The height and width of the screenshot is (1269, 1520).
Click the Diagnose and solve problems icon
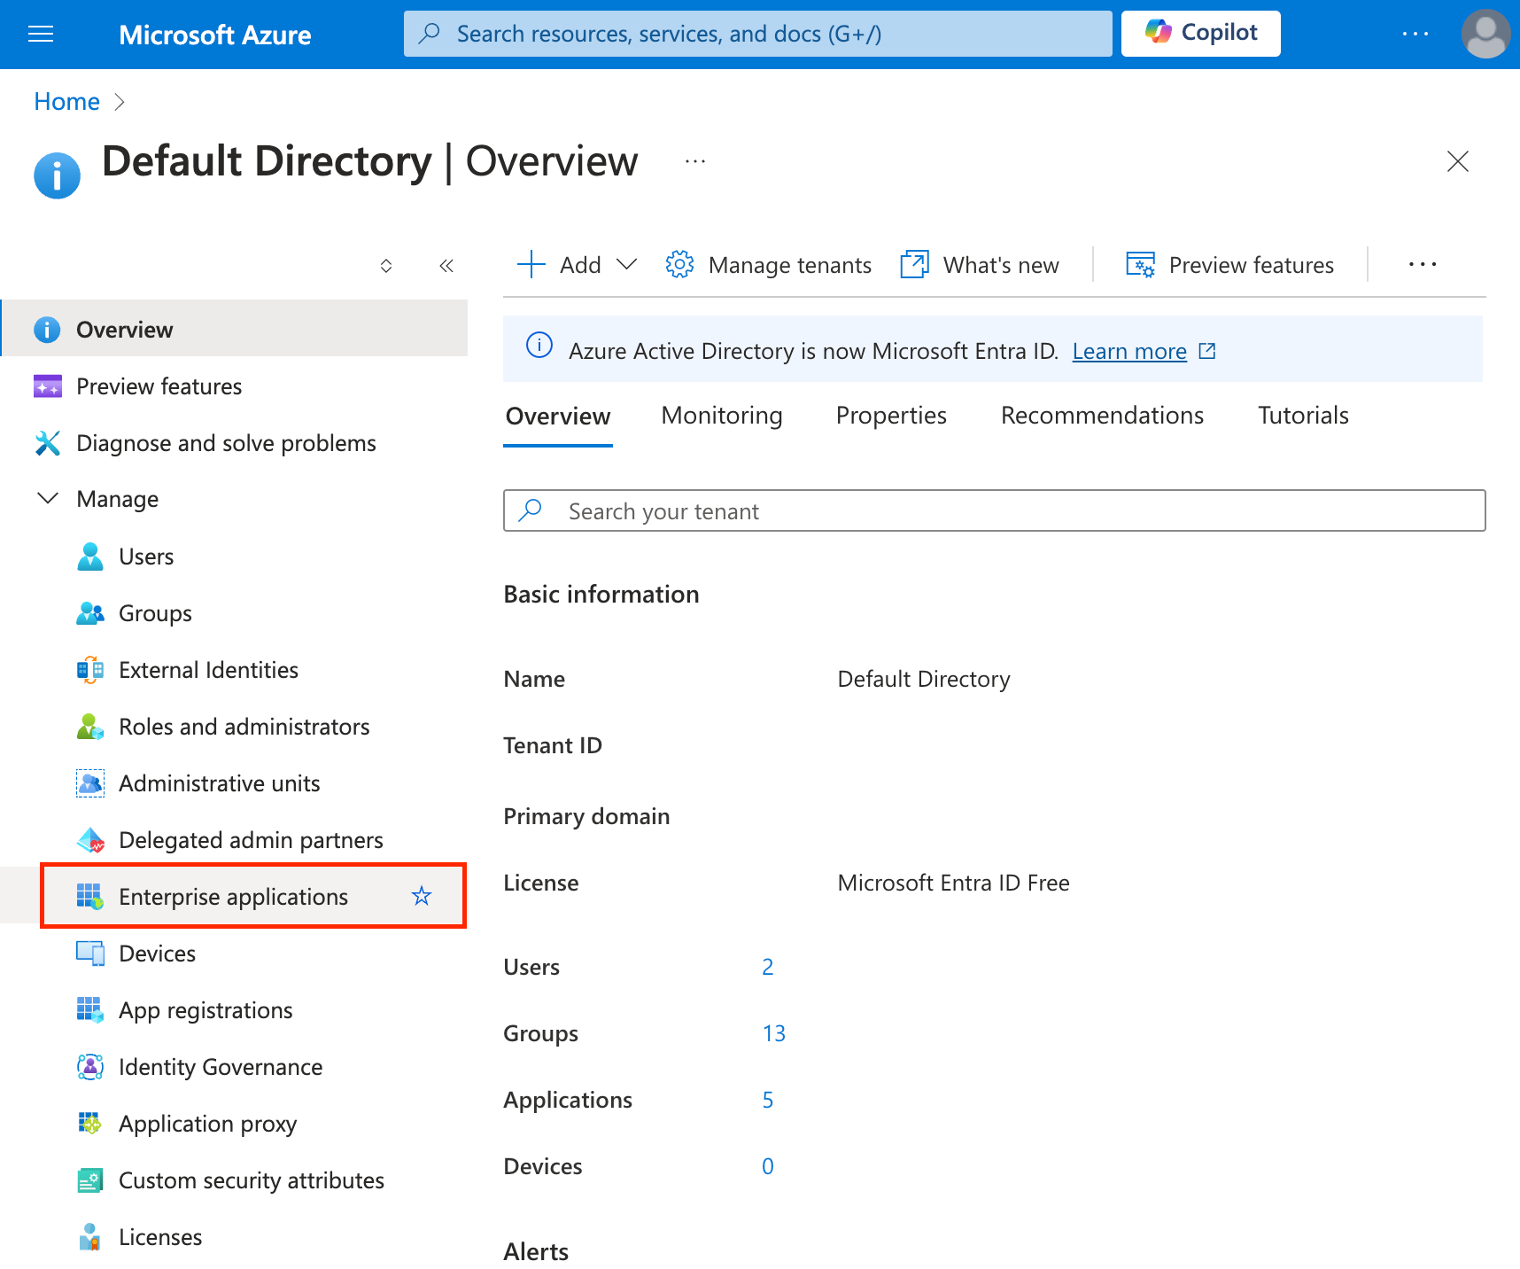[x=48, y=443]
